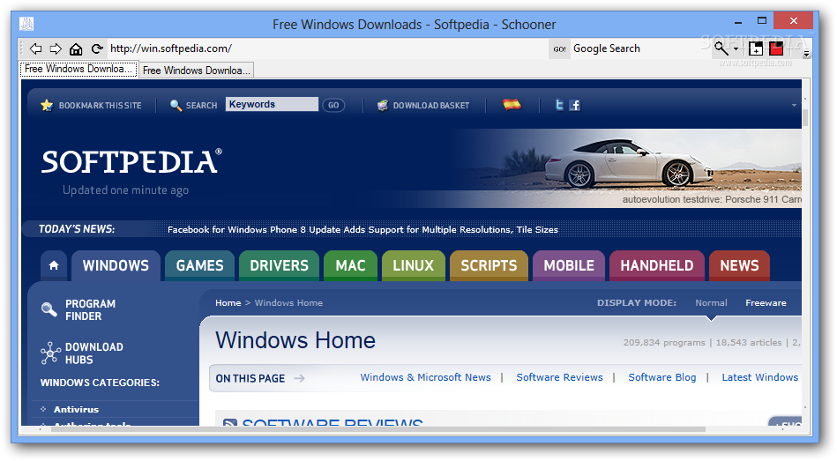Jump to Software Reviews section
The width and height of the screenshot is (837, 461).
559,377
